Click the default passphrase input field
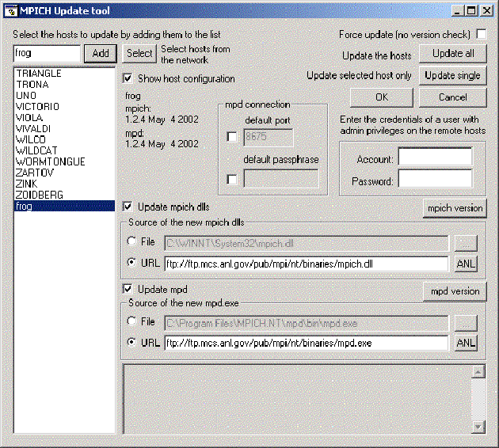Viewport: 499px width, 448px height. pos(281,178)
